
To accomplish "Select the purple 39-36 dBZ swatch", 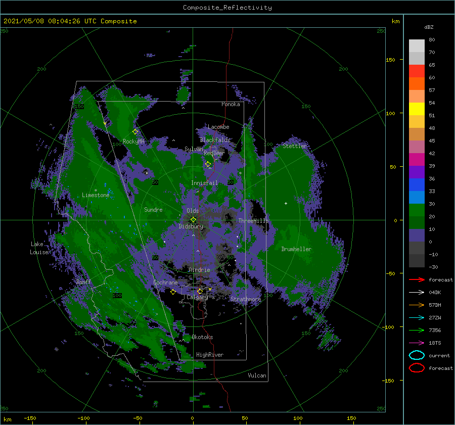I will click(417, 172).
